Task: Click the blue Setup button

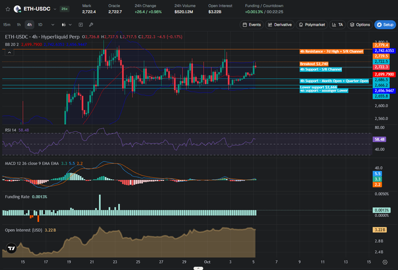Action: [x=385, y=25]
